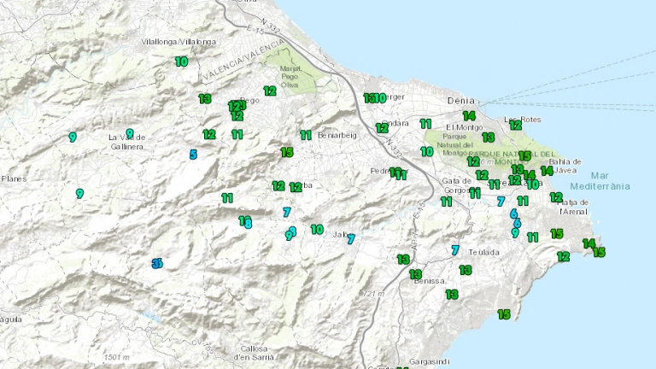Viewport: 656px width, 369px height.
Task: Select the cyan 7 marker beside Teulada
Action: point(455,250)
